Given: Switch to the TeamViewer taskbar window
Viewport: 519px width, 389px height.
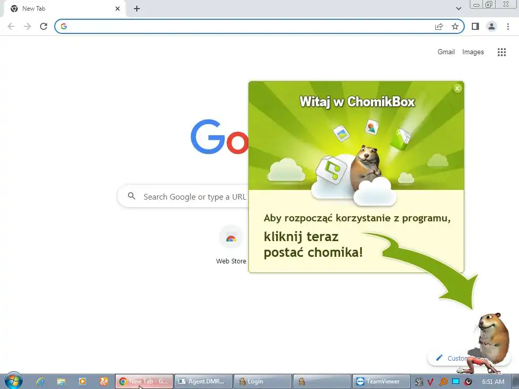Looking at the screenshot, I should coord(381,381).
